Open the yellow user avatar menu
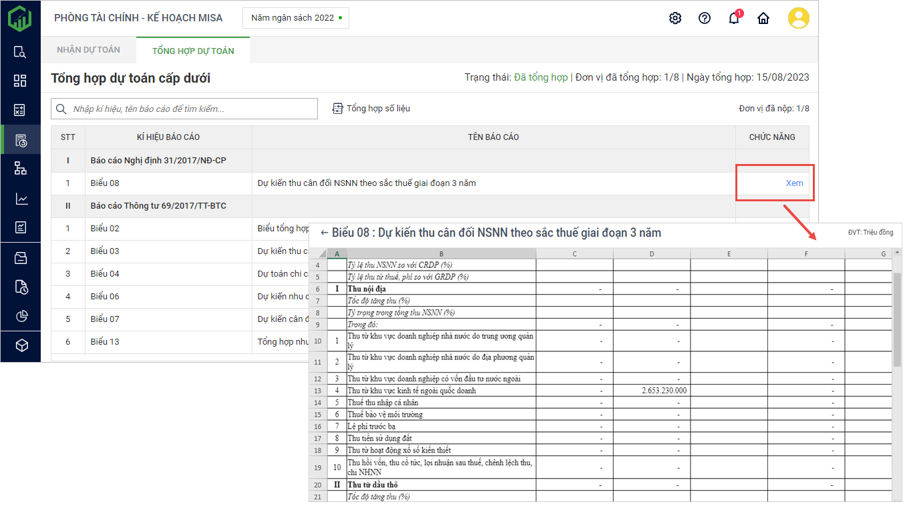This screenshot has height=506, width=909. [798, 18]
